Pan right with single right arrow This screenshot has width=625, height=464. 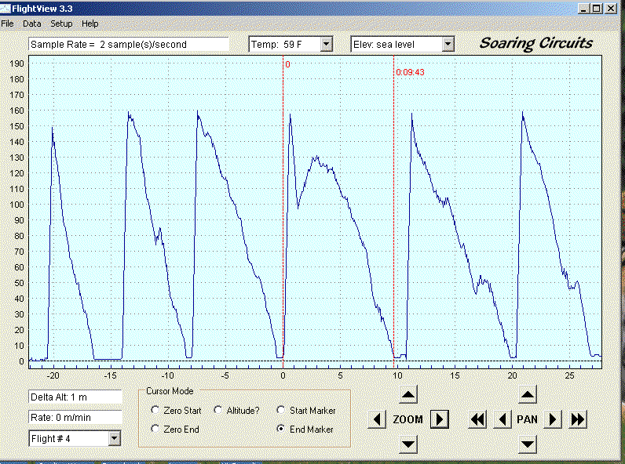pos(553,419)
